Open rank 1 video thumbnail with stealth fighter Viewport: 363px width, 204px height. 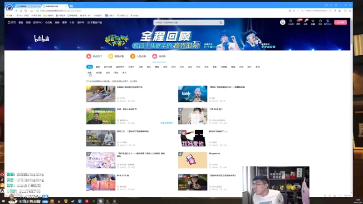point(101,94)
